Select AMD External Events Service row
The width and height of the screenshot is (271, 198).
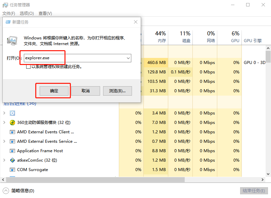(x=47, y=141)
